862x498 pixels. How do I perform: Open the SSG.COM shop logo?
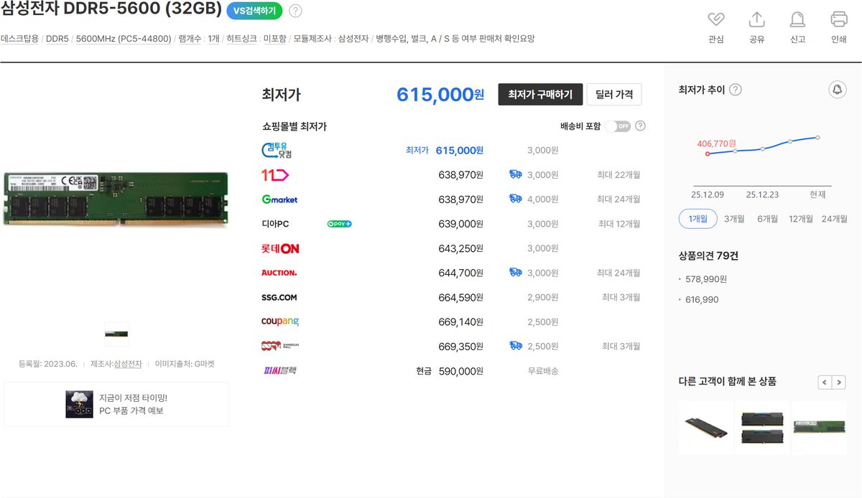coord(279,297)
